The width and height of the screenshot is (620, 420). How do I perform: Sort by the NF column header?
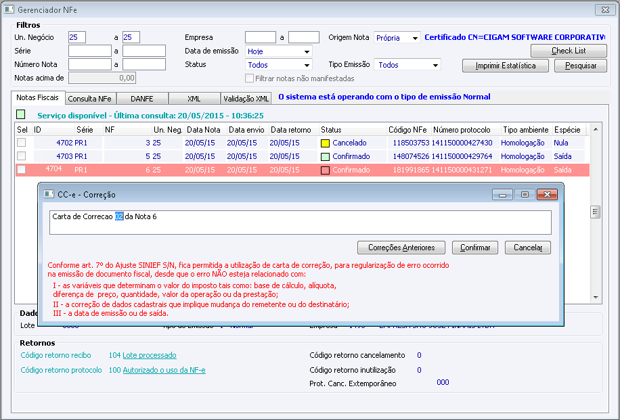click(x=127, y=130)
